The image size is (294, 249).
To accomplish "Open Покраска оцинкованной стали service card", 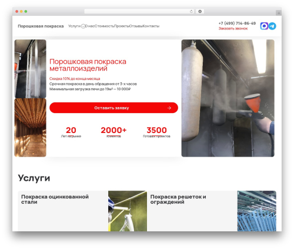I will [x=82, y=211].
